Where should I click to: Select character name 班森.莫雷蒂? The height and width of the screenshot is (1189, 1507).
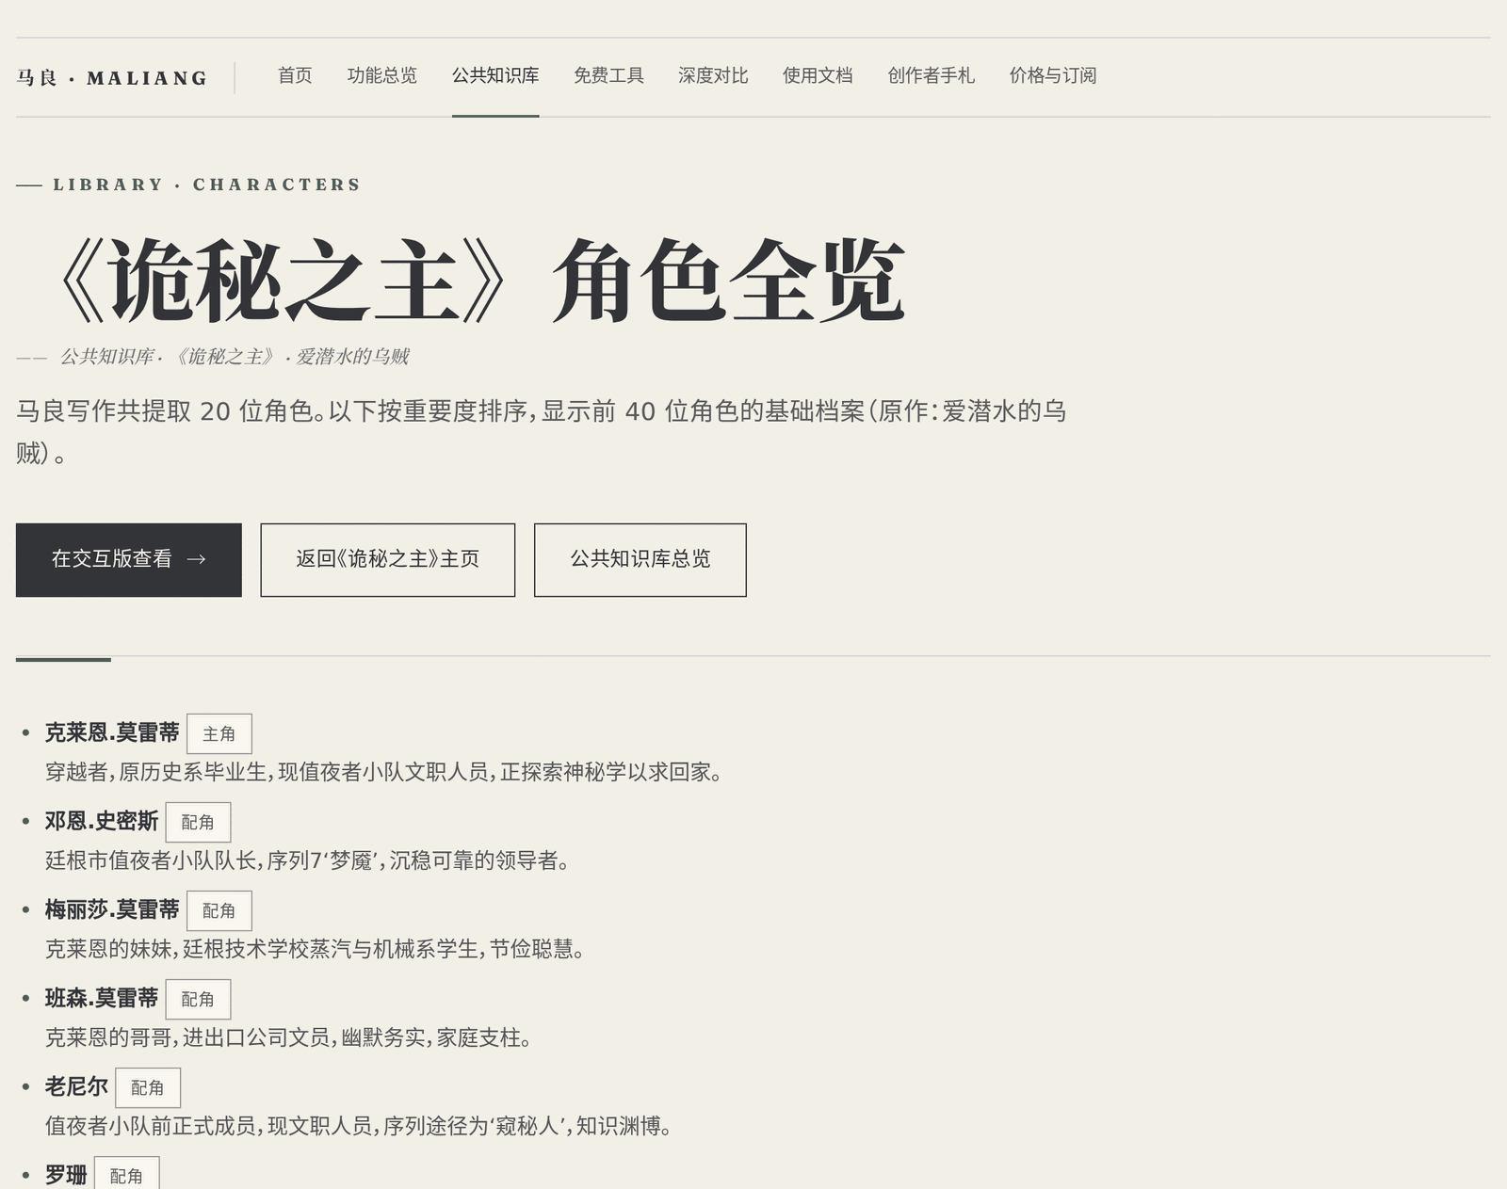tap(102, 998)
